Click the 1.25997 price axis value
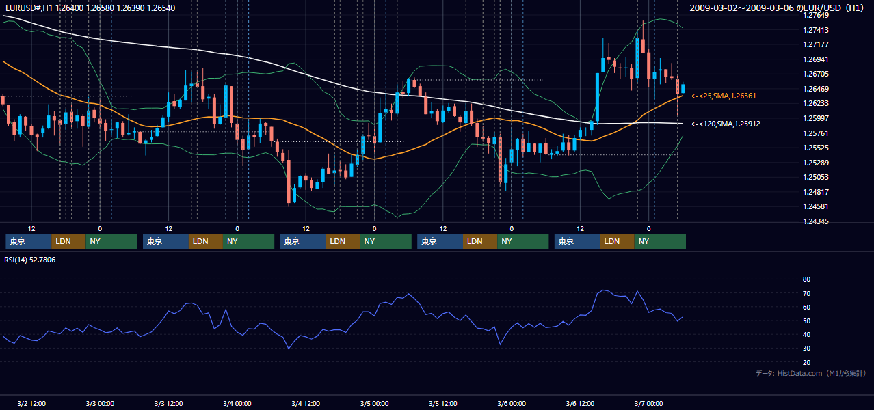The height and width of the screenshot is (410, 874). [816, 118]
